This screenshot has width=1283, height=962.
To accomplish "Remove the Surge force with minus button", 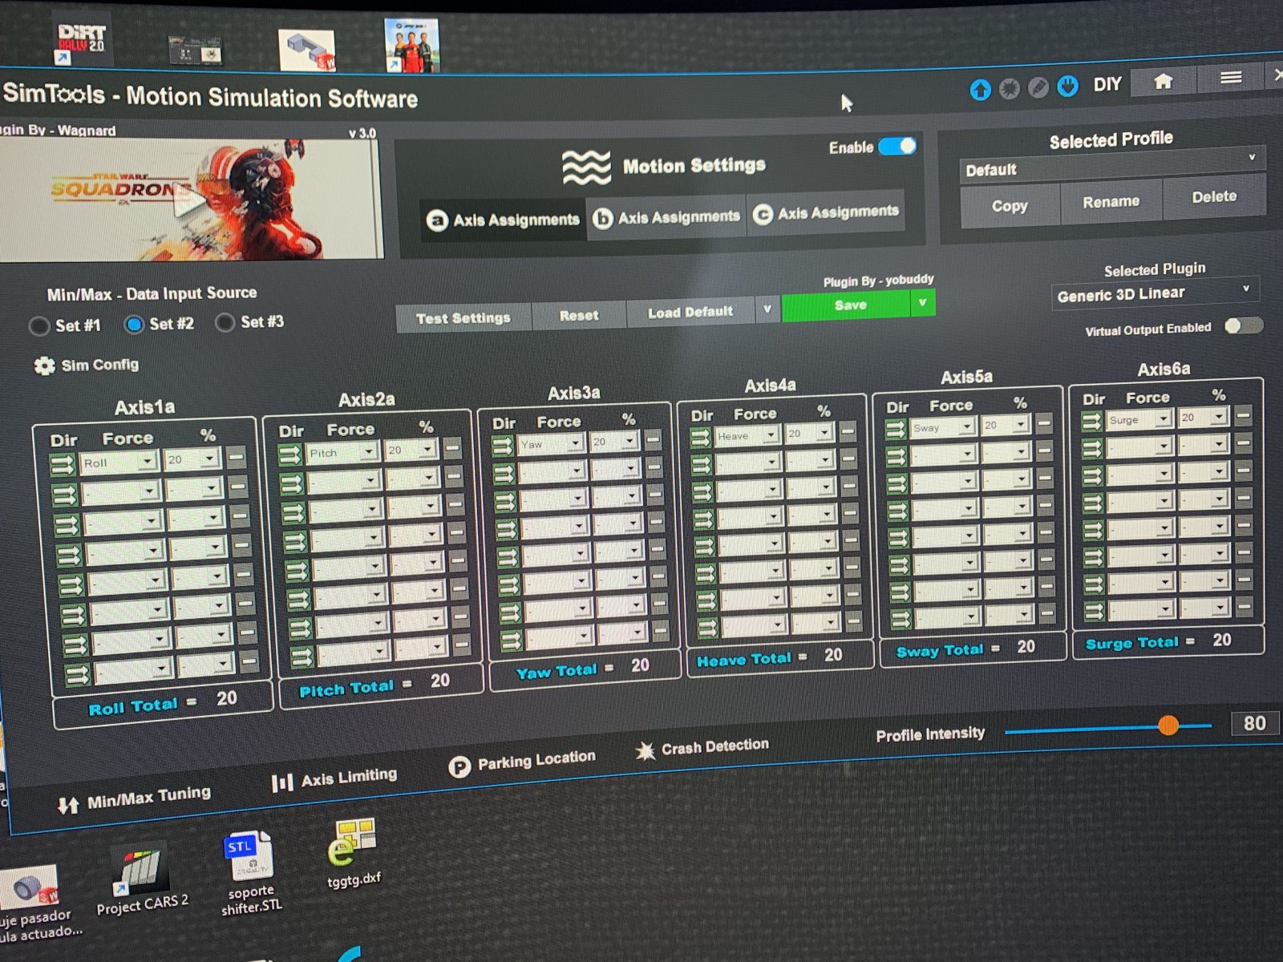I will [1242, 415].
